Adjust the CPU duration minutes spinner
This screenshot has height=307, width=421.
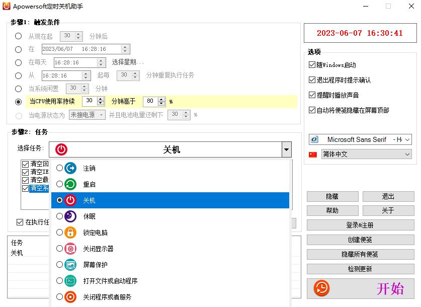(x=101, y=101)
